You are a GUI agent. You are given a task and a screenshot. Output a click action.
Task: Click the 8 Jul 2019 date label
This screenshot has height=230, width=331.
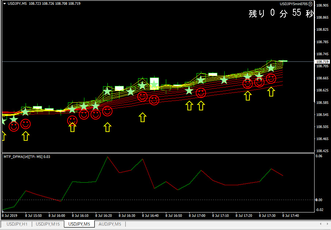(9, 216)
